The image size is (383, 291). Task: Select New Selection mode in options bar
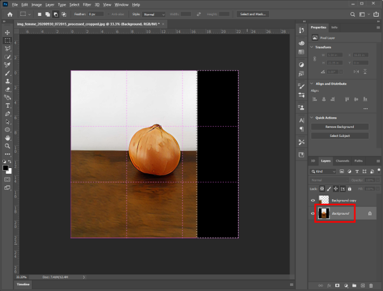(39, 15)
